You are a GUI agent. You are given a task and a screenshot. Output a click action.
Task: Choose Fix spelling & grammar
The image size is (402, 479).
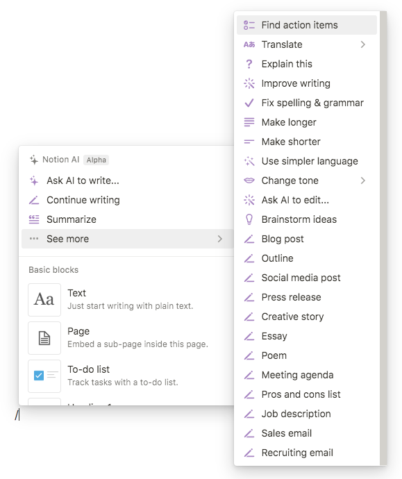pyautogui.click(x=307, y=103)
